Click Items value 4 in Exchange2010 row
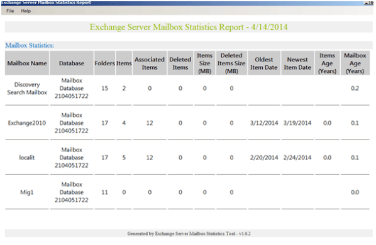This screenshot has width=376, height=245. point(124,123)
